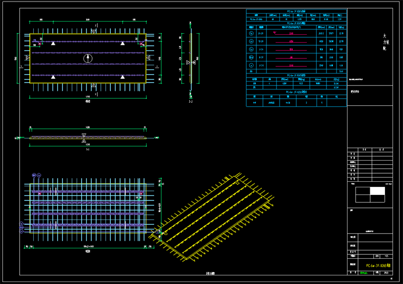The width and height of the screenshot is (403, 284).
Task: Select the '2-2' section view label
Action: 190,102
